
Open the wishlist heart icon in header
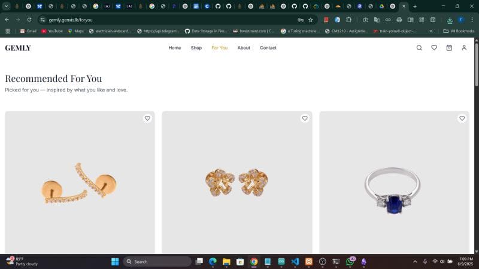point(434,48)
